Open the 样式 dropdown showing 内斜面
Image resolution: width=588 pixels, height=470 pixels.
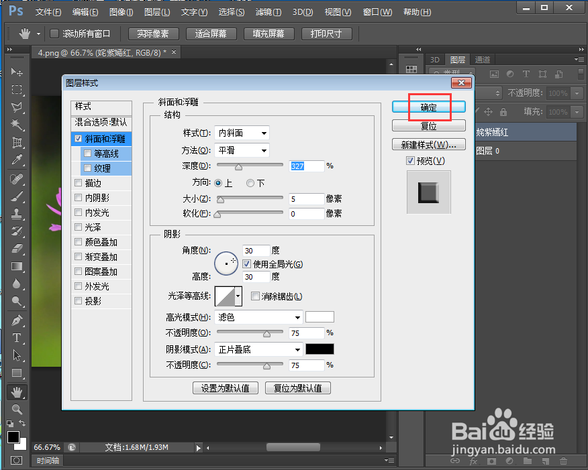coord(242,132)
